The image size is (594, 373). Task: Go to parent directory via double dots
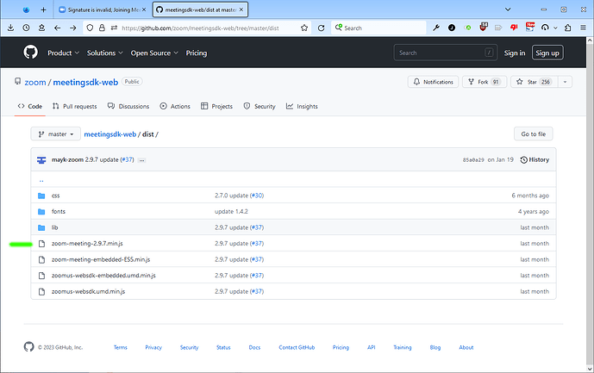(41, 179)
